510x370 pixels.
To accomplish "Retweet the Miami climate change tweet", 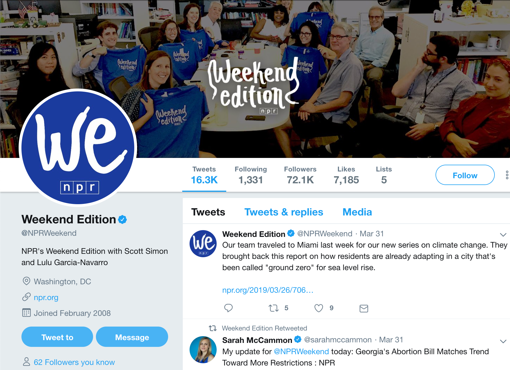I will tap(273, 308).
